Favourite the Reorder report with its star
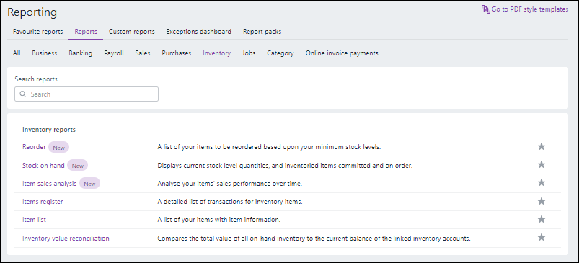This screenshot has height=263, width=579. pyautogui.click(x=541, y=146)
